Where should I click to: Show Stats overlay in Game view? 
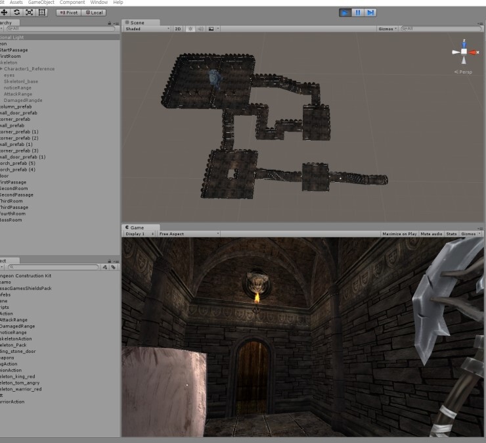pyautogui.click(x=451, y=234)
